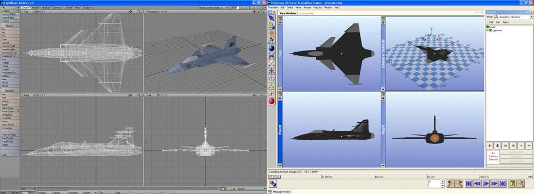Play the animation in PolyTrans

click(486, 183)
